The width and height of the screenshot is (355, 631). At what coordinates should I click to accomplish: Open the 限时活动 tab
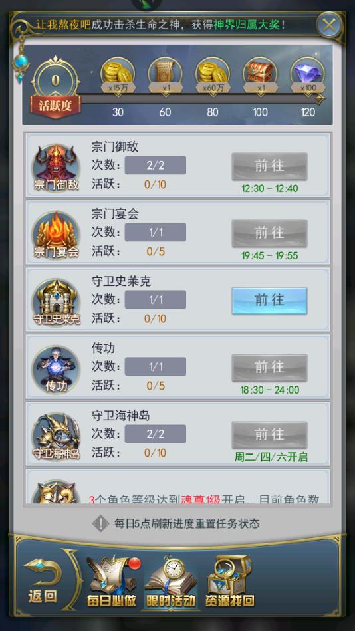(x=171, y=581)
